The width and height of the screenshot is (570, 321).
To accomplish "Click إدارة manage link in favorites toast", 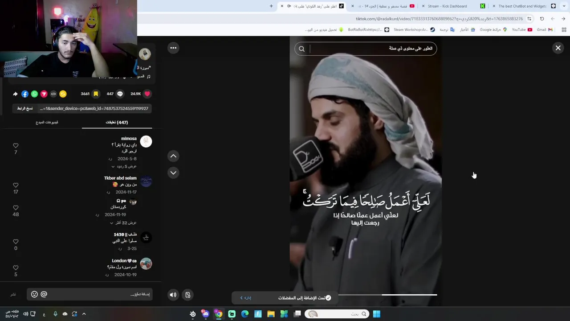I will pos(246,298).
